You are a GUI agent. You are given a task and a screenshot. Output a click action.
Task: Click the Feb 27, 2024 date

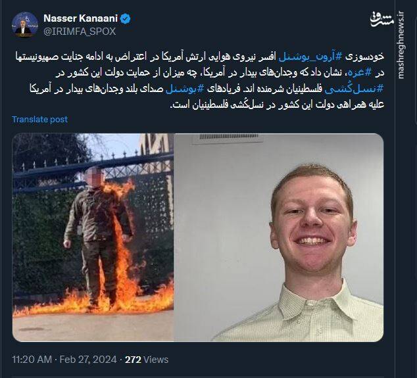(x=88, y=360)
